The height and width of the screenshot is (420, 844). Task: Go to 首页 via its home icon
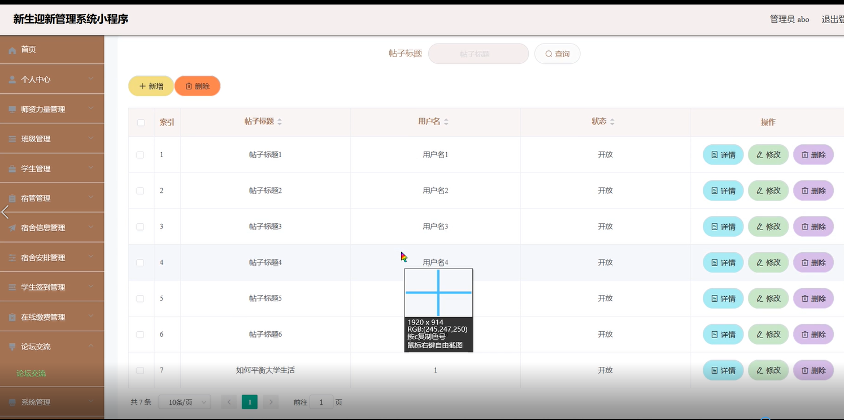pyautogui.click(x=12, y=50)
